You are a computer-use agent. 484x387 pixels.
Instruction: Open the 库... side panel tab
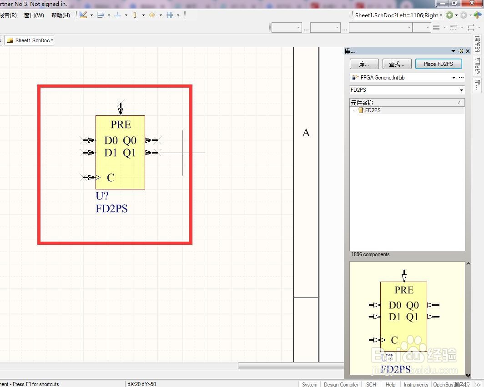(x=477, y=85)
